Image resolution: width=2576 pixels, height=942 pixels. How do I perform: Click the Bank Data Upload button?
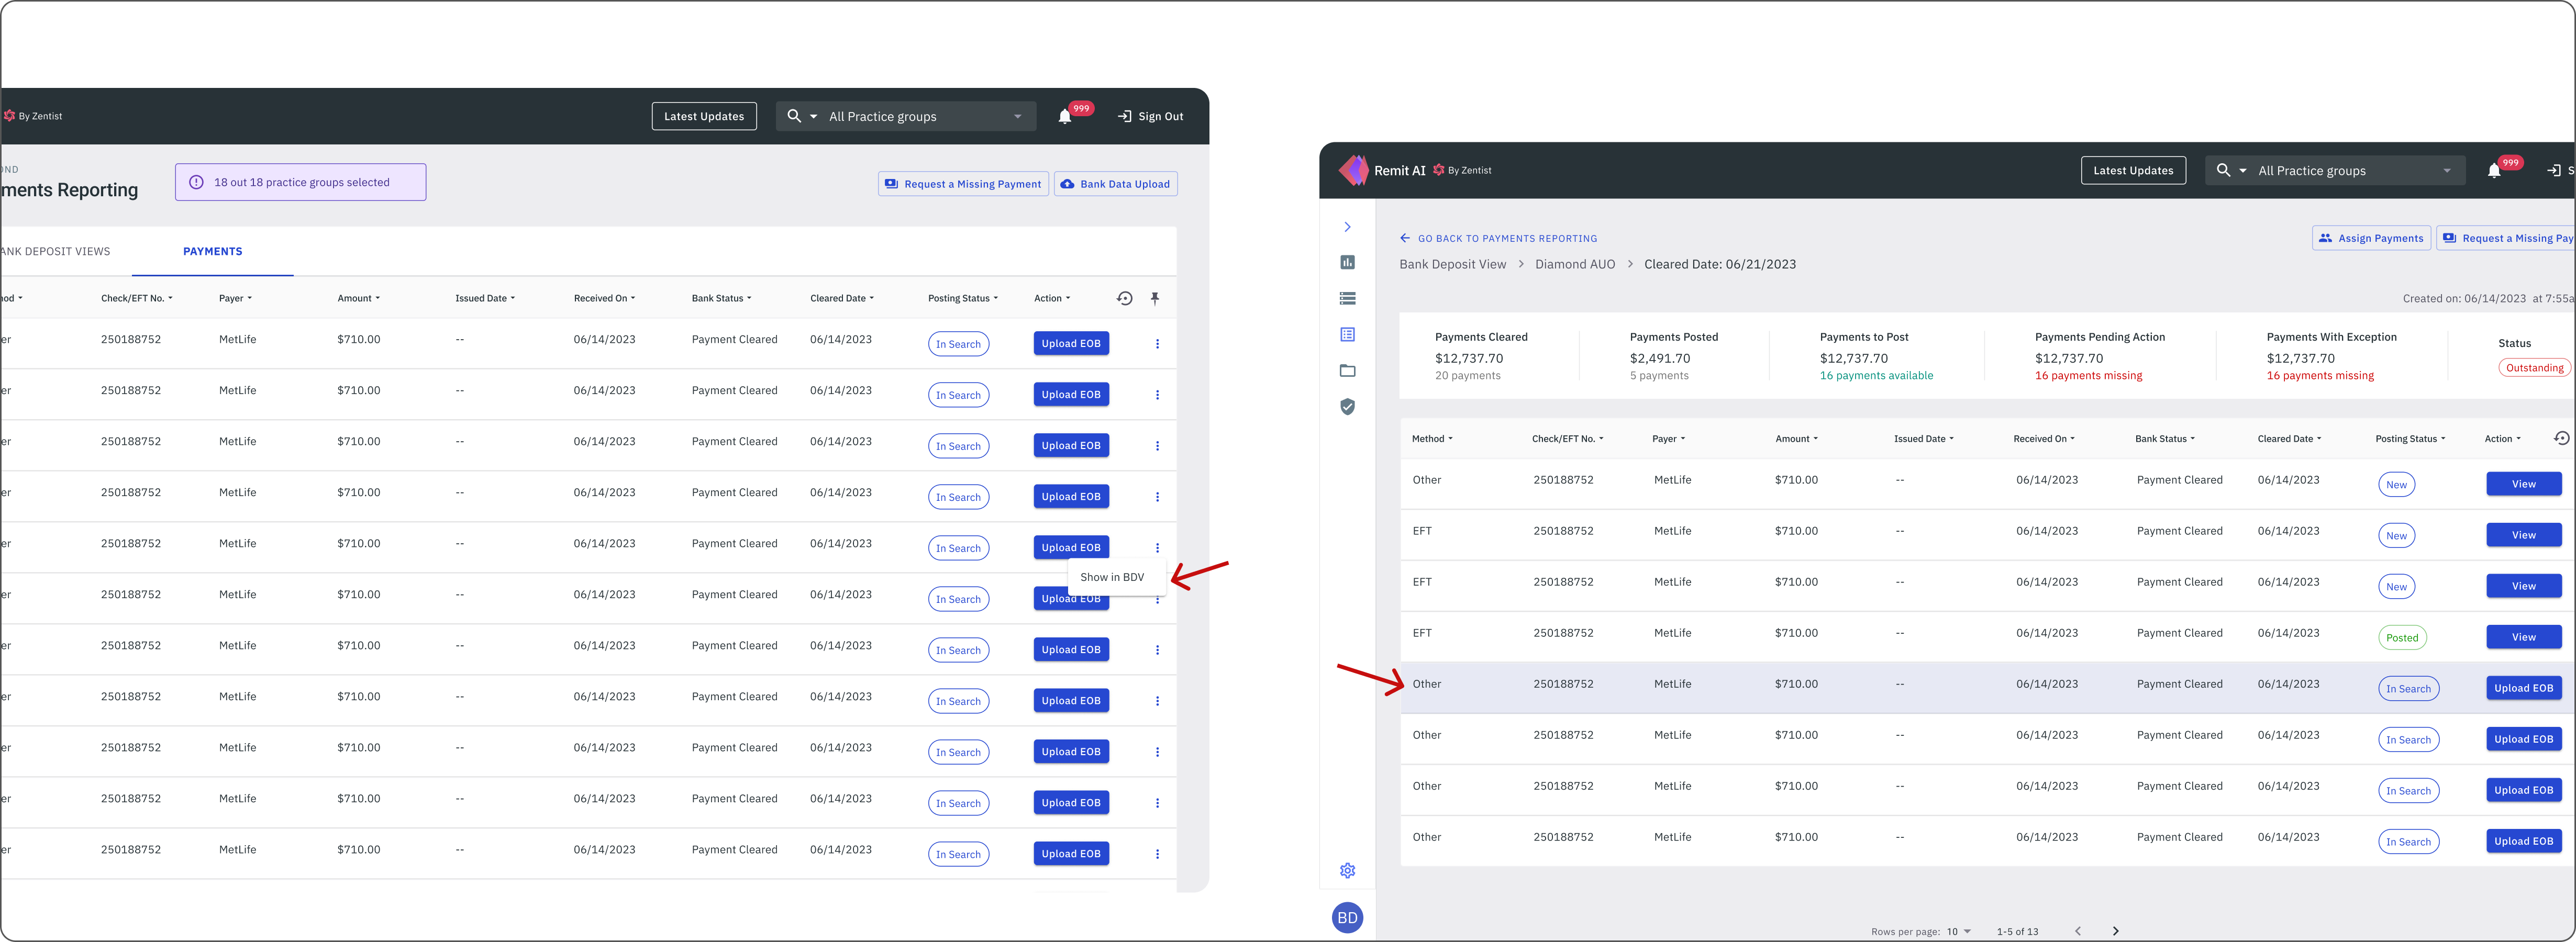pyautogui.click(x=1115, y=184)
